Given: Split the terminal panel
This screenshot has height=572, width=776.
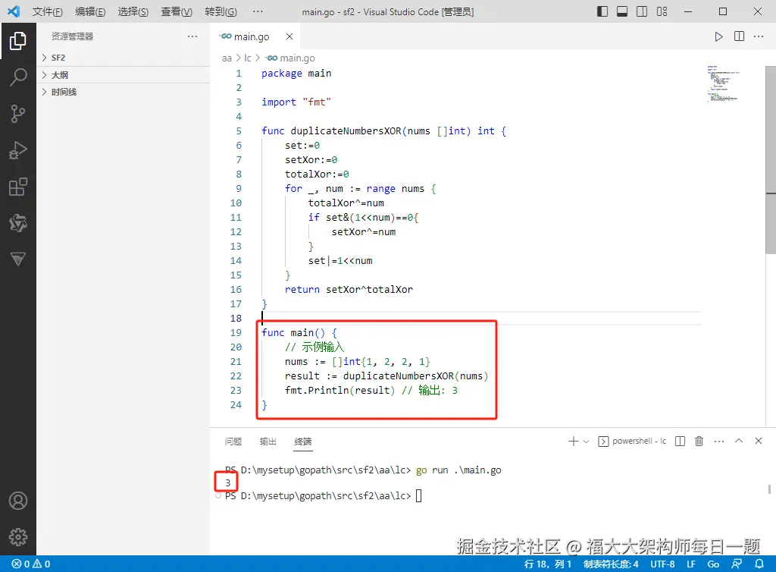Looking at the screenshot, I should [x=680, y=442].
